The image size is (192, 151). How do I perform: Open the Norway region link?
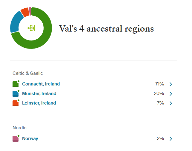click(x=30, y=138)
